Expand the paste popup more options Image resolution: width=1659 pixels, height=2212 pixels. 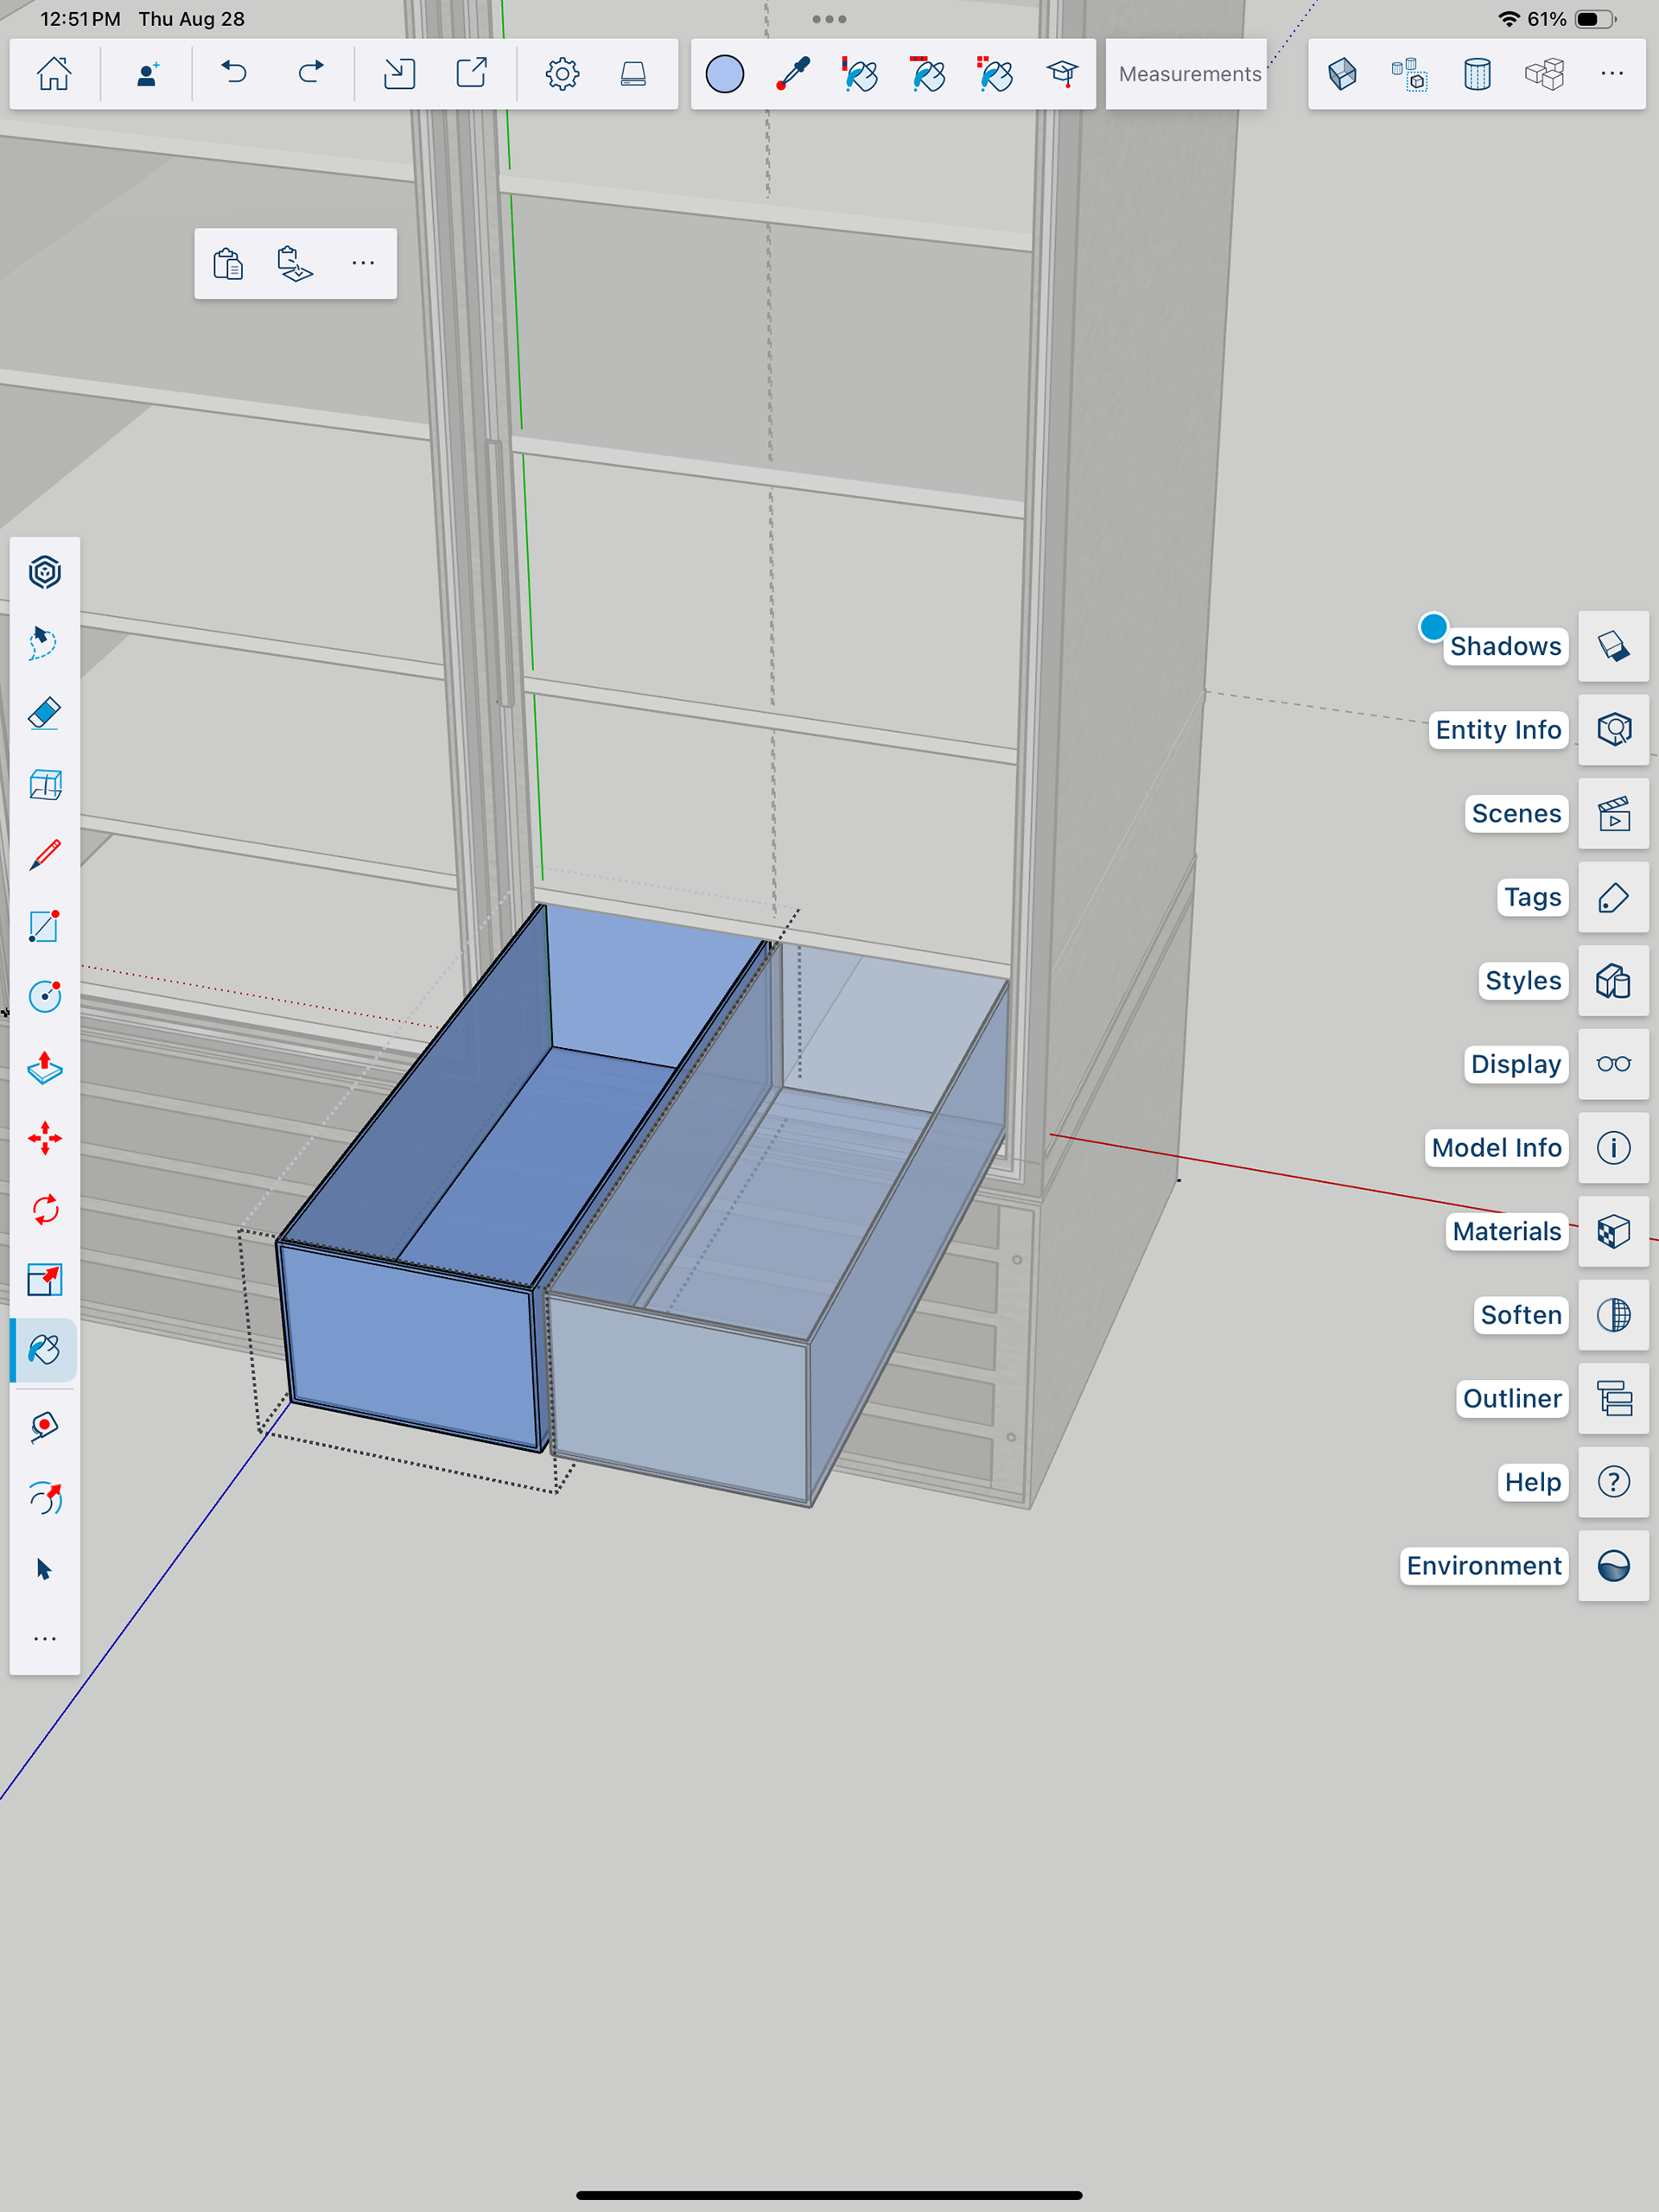pyautogui.click(x=363, y=264)
